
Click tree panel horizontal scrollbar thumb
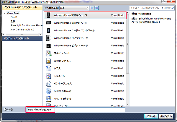22,34
